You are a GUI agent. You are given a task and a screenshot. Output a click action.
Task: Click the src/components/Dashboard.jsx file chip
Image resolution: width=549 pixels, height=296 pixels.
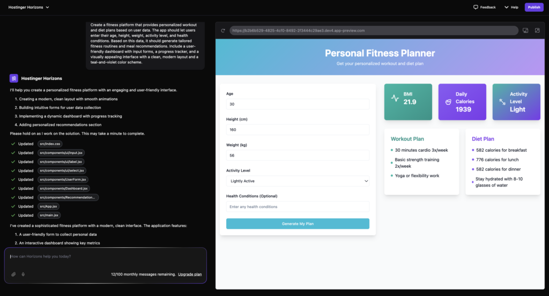[x=63, y=188]
